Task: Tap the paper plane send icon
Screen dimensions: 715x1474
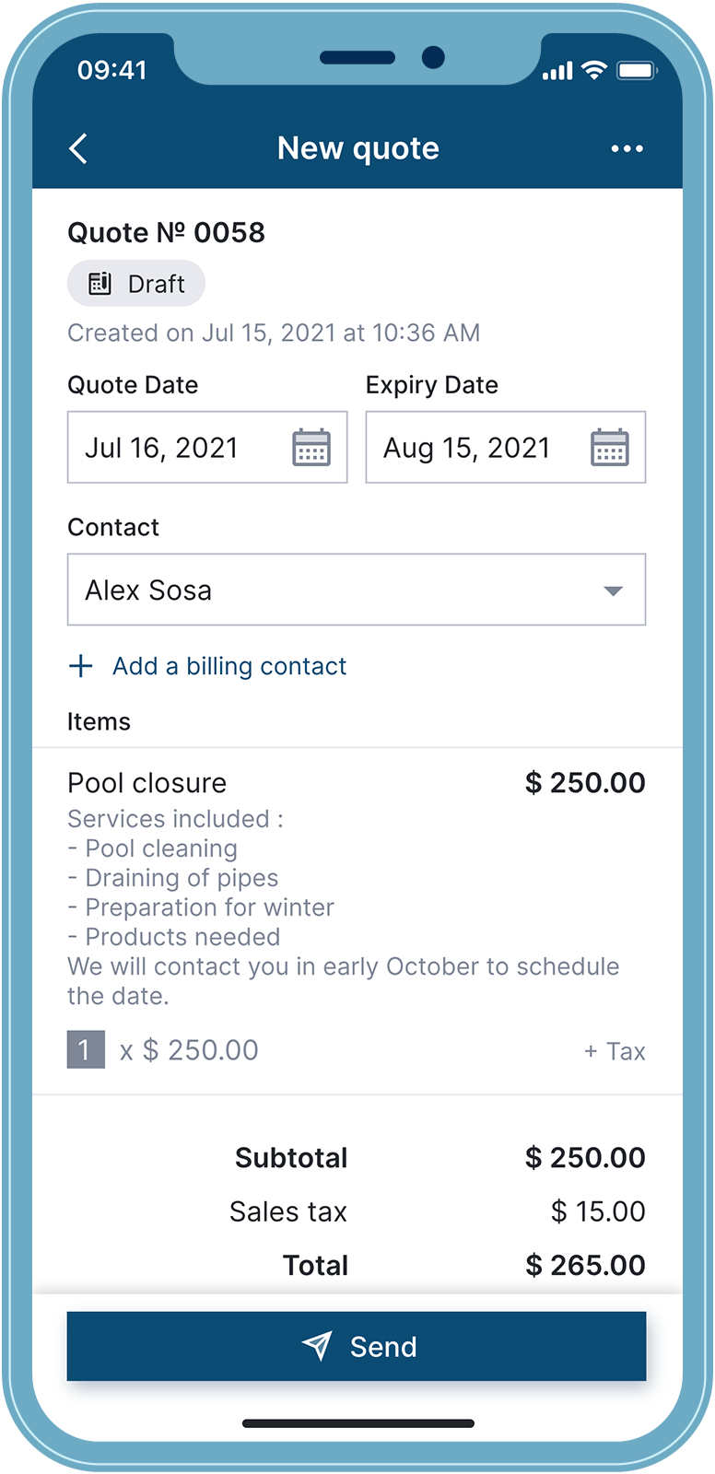Action: (317, 1346)
